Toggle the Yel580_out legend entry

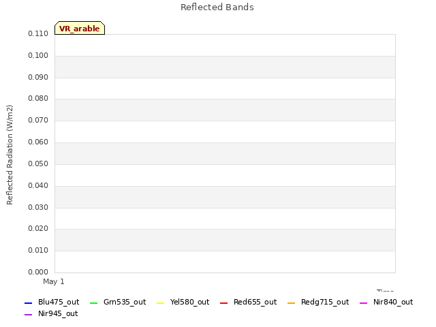coord(183,302)
